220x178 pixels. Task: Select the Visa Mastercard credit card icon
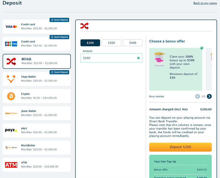[11, 27]
